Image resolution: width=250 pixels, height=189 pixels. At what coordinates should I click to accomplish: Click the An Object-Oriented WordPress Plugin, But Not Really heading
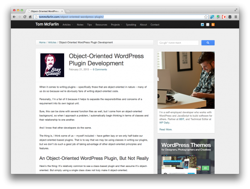[94, 158]
